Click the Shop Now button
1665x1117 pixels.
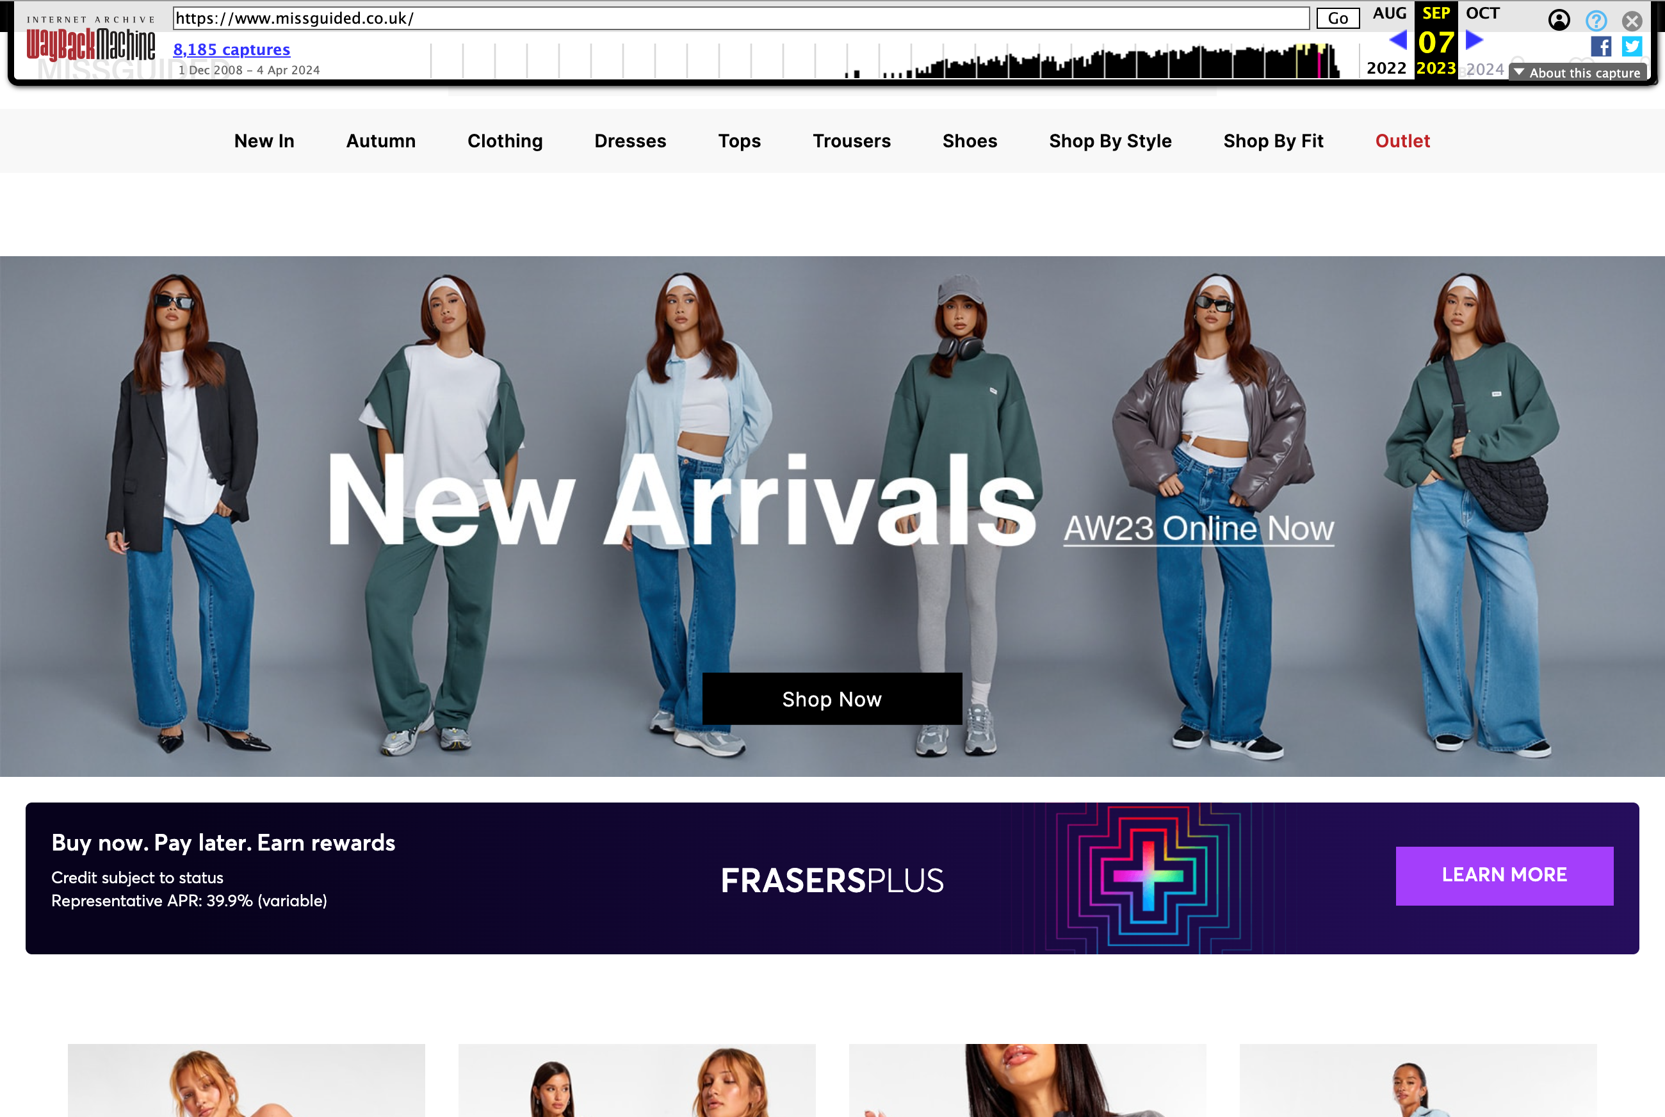tap(831, 699)
